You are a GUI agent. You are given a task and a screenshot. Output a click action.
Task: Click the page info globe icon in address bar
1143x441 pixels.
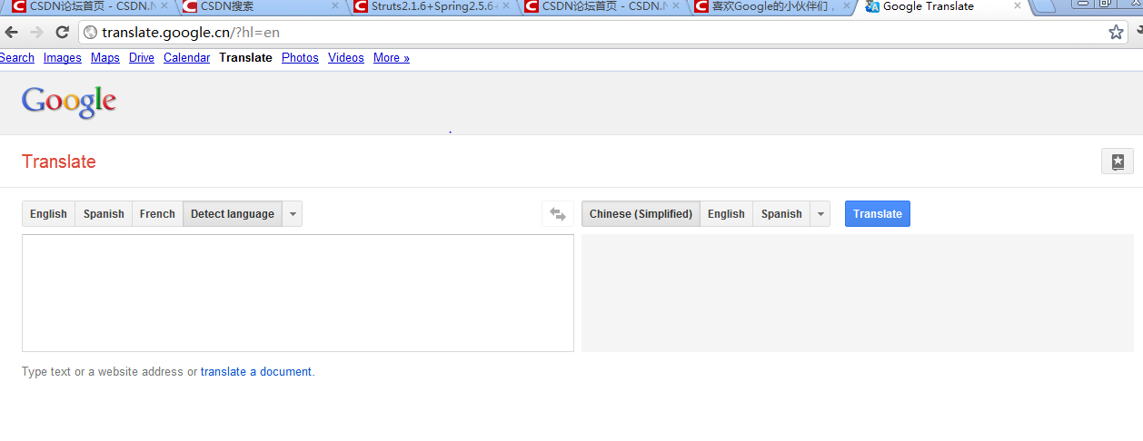pos(90,33)
